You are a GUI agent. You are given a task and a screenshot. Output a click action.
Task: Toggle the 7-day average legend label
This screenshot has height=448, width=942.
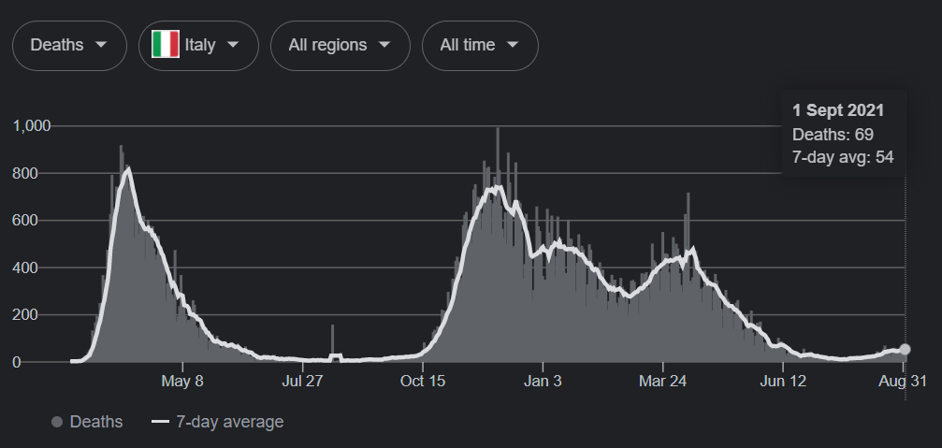229,422
